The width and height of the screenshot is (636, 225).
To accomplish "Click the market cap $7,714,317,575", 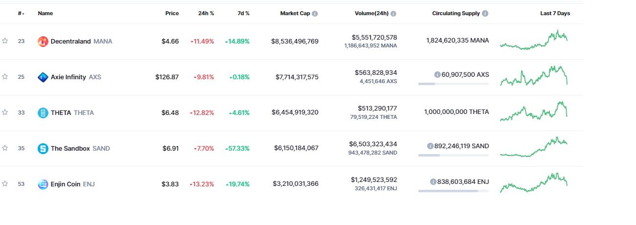I will (297, 77).
